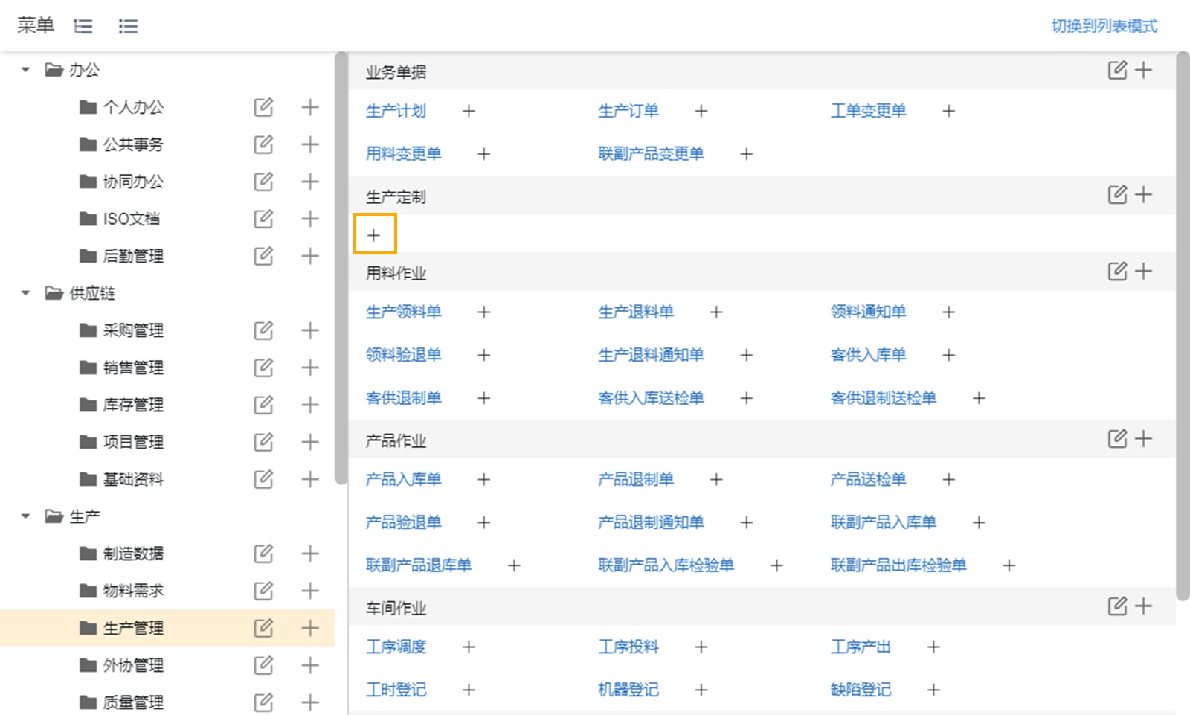
Task: Add item under 协同办公
Action: point(310,182)
